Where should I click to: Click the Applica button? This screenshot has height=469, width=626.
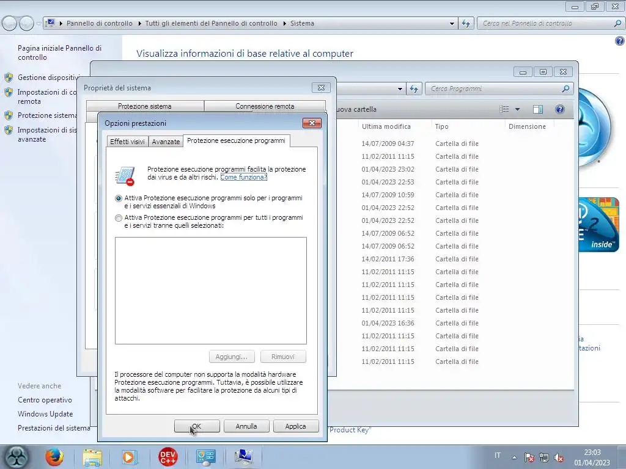click(295, 426)
